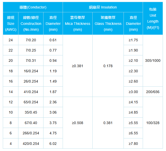Select the 雲母壁厚 Mica Thickness header
166x151 pixels.
coord(78,24)
